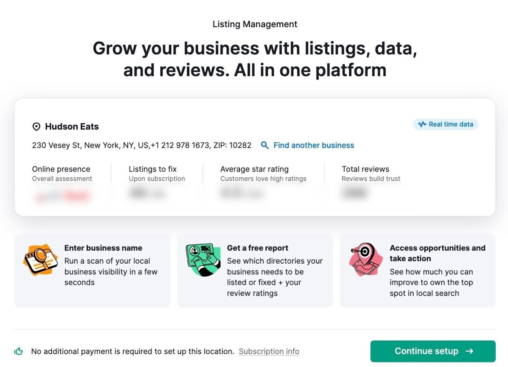
Task: Open the Subscription info link
Action: pos(269,351)
